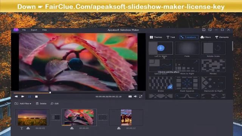
Task: Select the Rotate Scale transition
Action: 213,48
